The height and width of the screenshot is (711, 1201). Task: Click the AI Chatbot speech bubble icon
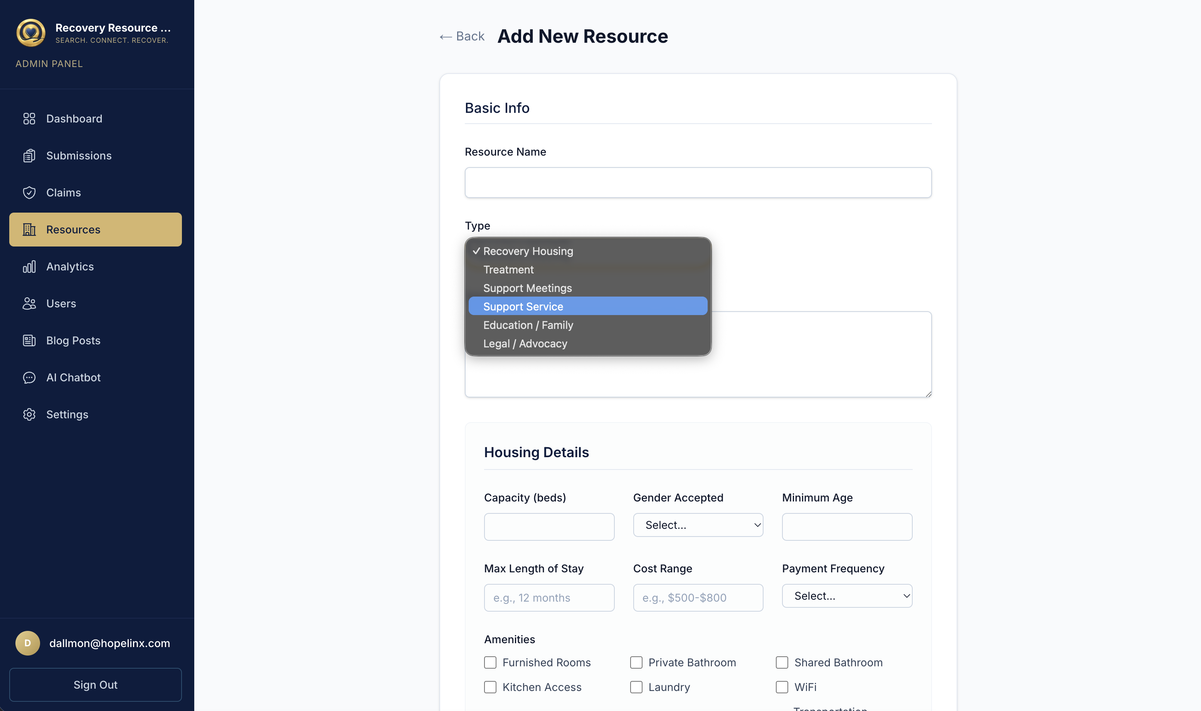coord(29,377)
